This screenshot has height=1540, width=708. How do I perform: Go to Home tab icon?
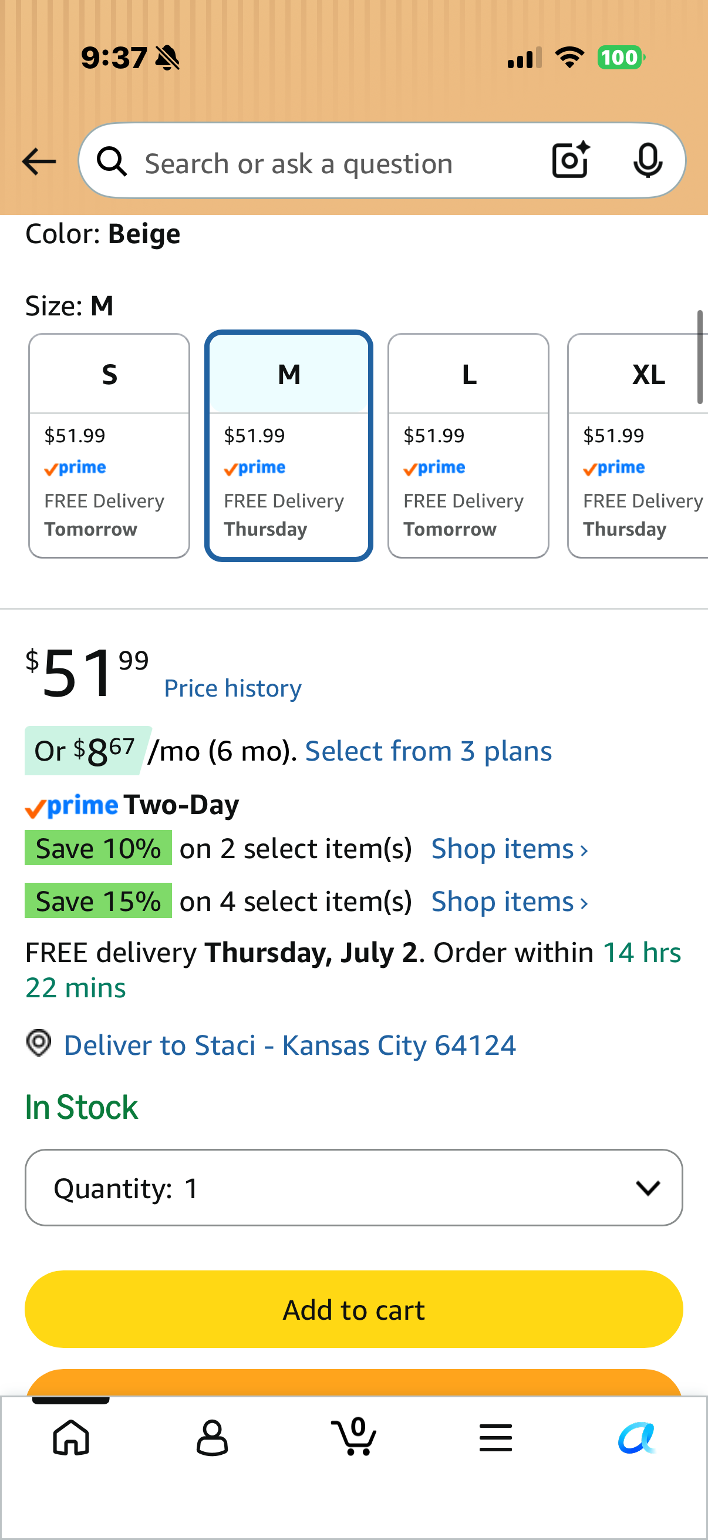71,1438
